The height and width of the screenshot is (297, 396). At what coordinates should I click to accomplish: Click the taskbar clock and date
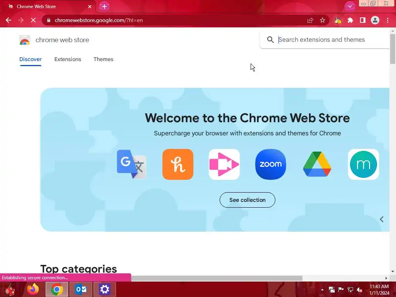coord(379,290)
